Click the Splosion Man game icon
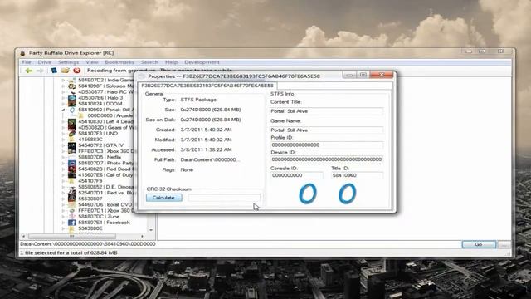 (x=72, y=86)
